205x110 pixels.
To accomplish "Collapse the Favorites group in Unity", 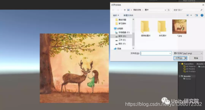I will coord(180,64).
